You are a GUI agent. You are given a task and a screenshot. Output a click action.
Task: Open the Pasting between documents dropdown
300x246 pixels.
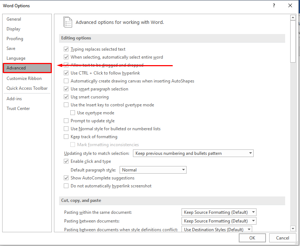pyautogui.click(x=219, y=221)
